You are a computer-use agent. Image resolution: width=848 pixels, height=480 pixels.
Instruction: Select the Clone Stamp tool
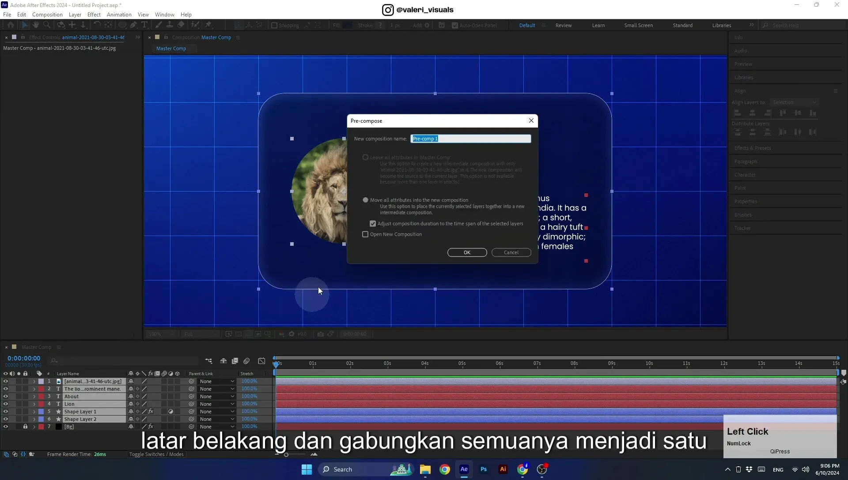pos(169,25)
